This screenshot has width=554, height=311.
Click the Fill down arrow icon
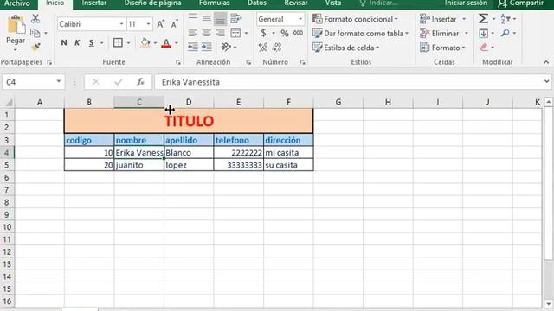click(483, 33)
